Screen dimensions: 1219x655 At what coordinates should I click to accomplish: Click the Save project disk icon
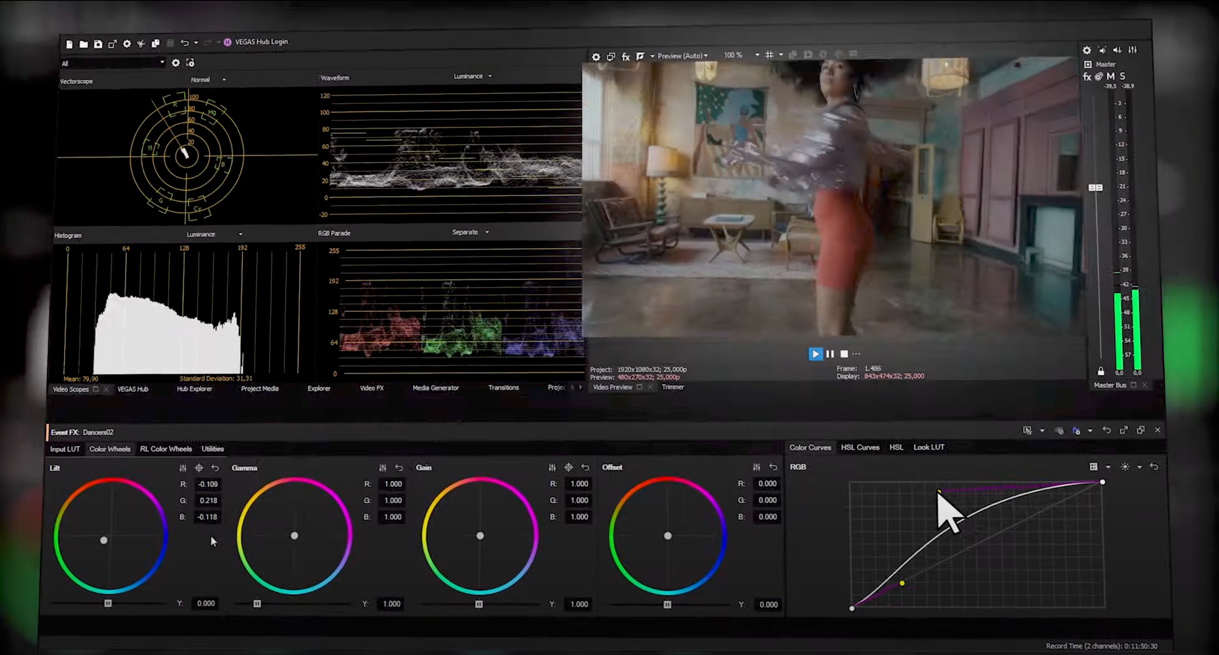click(x=98, y=44)
